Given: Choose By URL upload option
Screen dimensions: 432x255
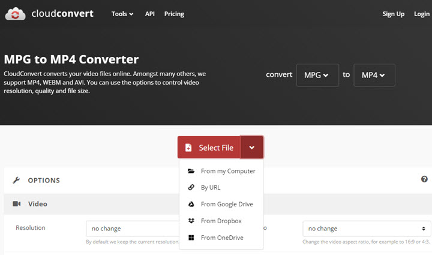Looking at the screenshot, I should point(221,188).
